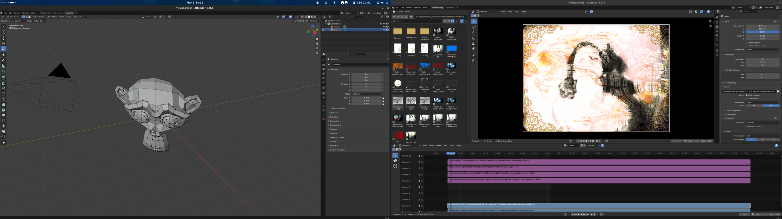Select the Measure tool in the 3D viewport

[x=4, y=66]
